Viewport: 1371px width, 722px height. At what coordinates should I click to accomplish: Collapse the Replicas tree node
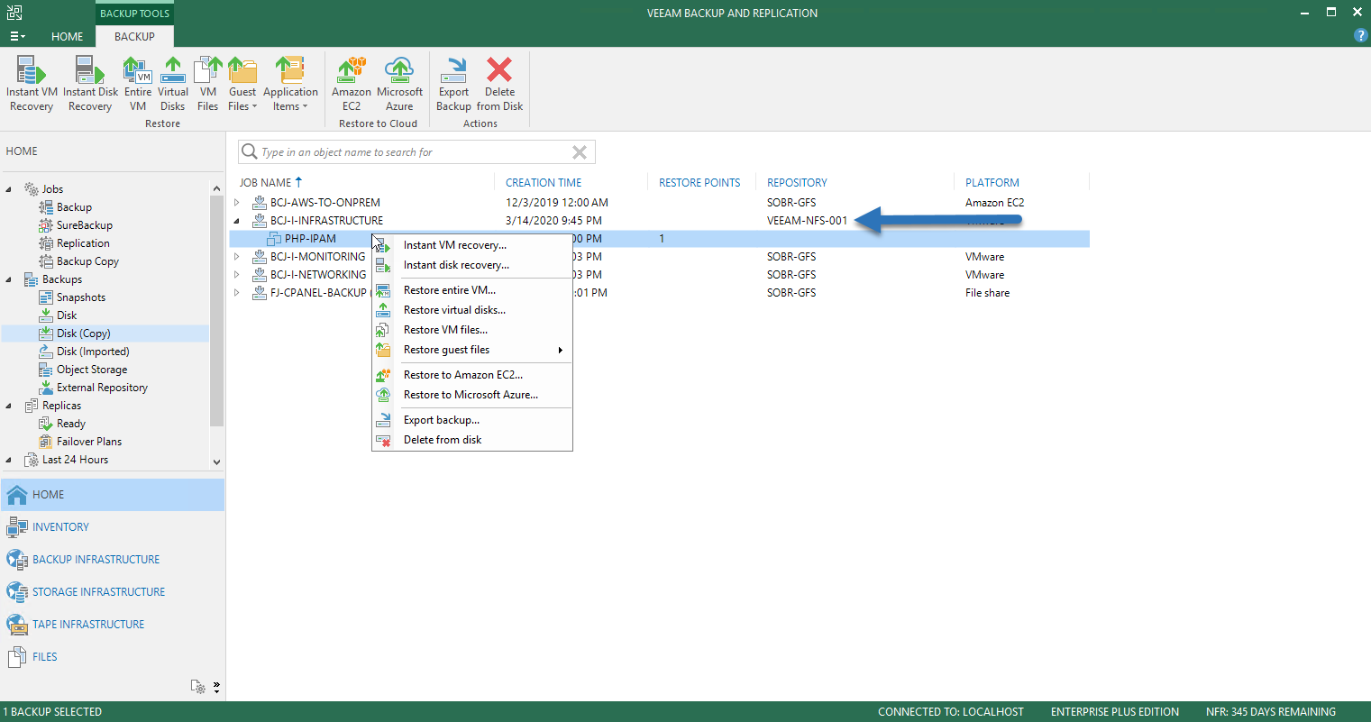[10, 406]
